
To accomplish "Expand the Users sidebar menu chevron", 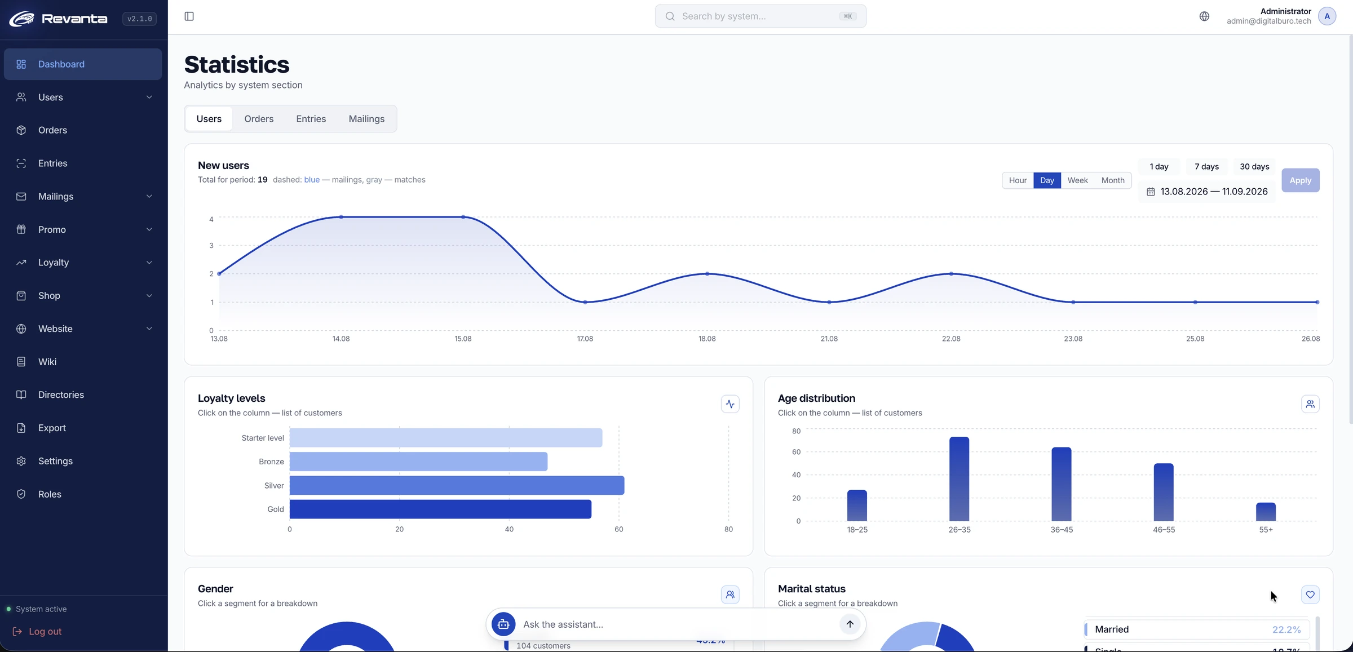I will 149,97.
